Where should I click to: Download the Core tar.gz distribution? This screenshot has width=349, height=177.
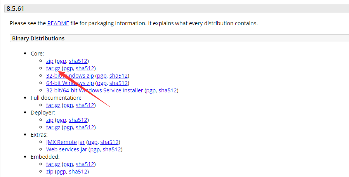[53, 68]
